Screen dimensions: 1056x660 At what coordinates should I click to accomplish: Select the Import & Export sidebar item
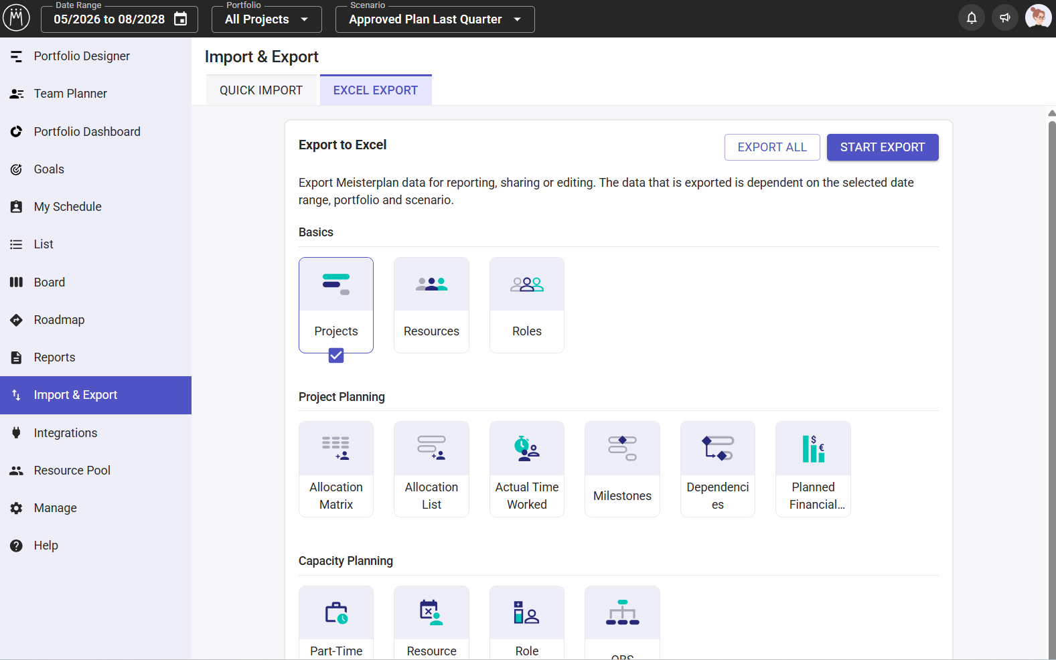click(96, 395)
